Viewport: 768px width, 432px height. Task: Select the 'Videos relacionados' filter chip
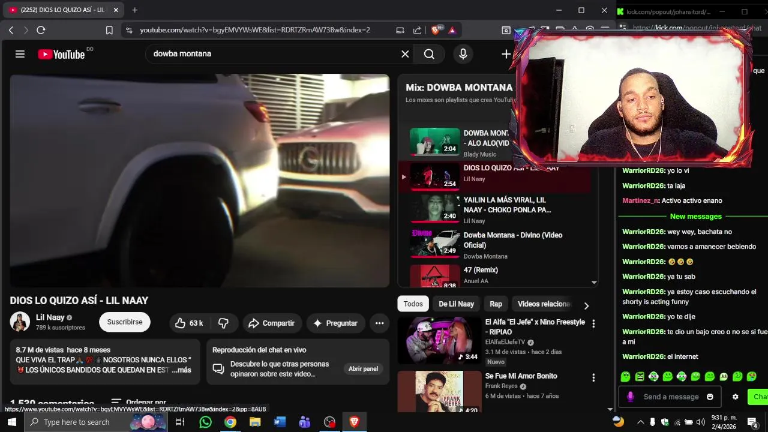coord(544,304)
